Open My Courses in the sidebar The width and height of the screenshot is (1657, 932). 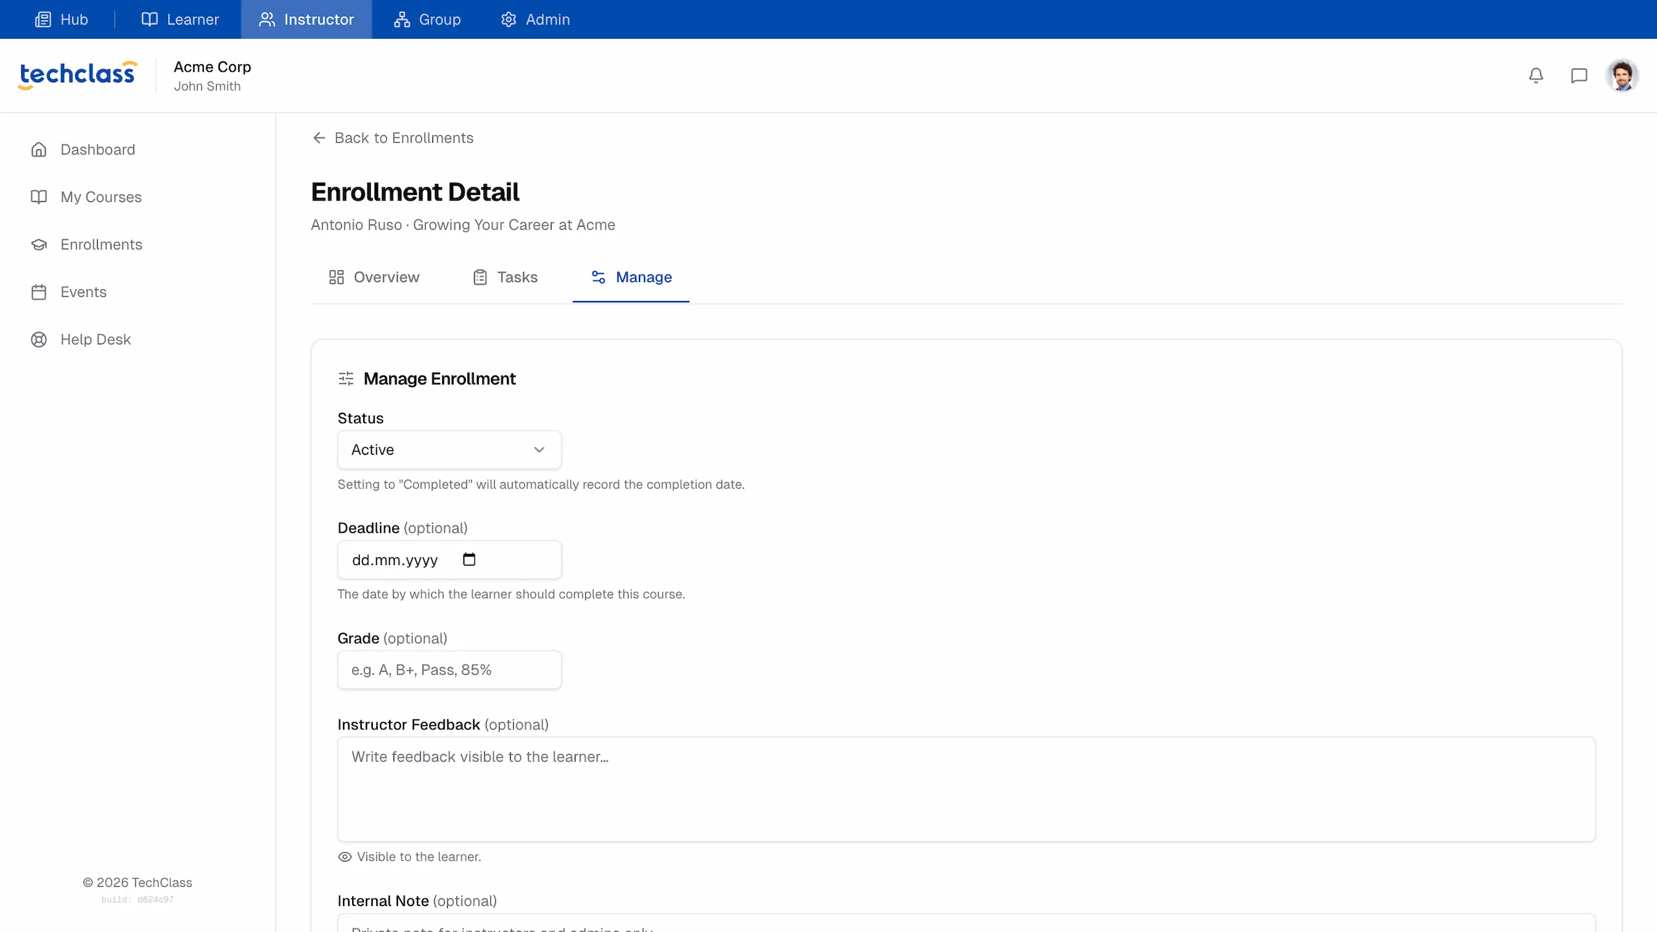(101, 197)
